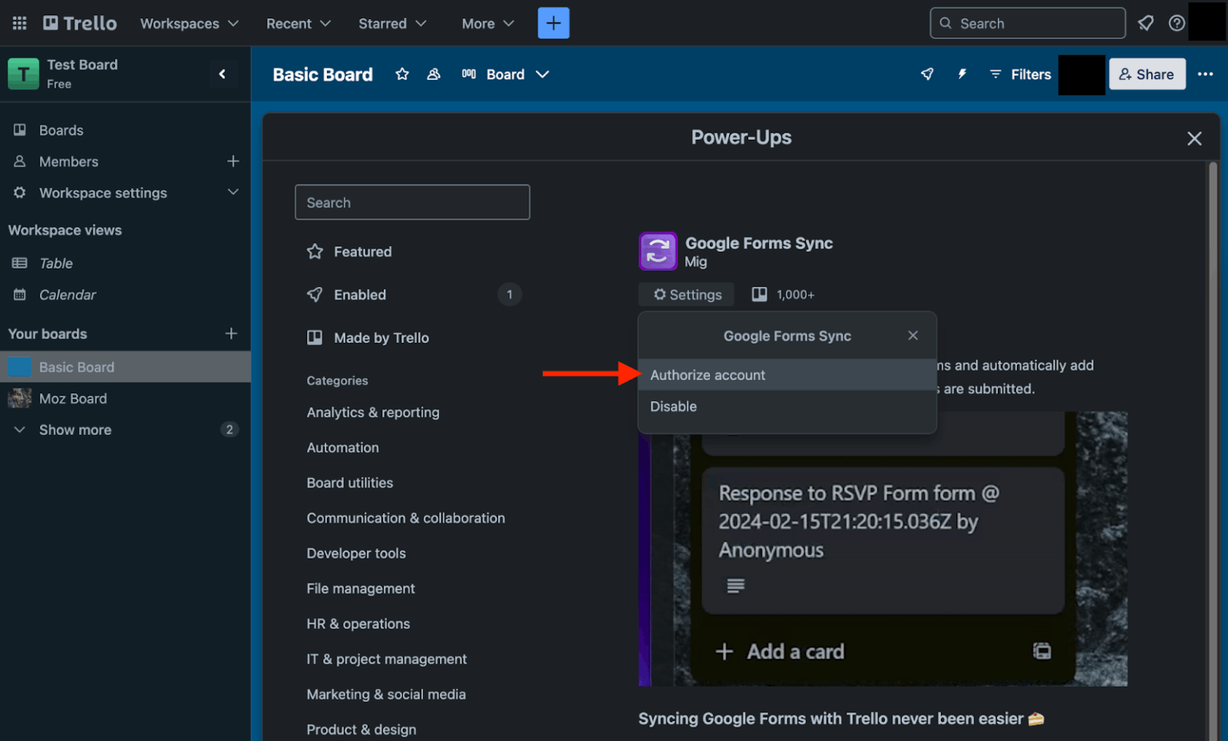Image resolution: width=1228 pixels, height=741 pixels.
Task: Select Disable in the Google Forms Sync menu
Action: click(673, 406)
